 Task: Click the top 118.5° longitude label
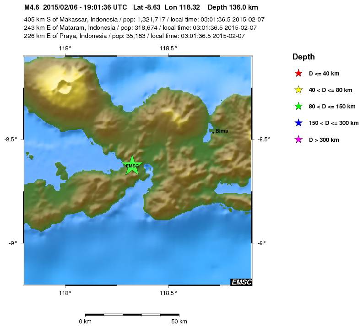(168, 48)
